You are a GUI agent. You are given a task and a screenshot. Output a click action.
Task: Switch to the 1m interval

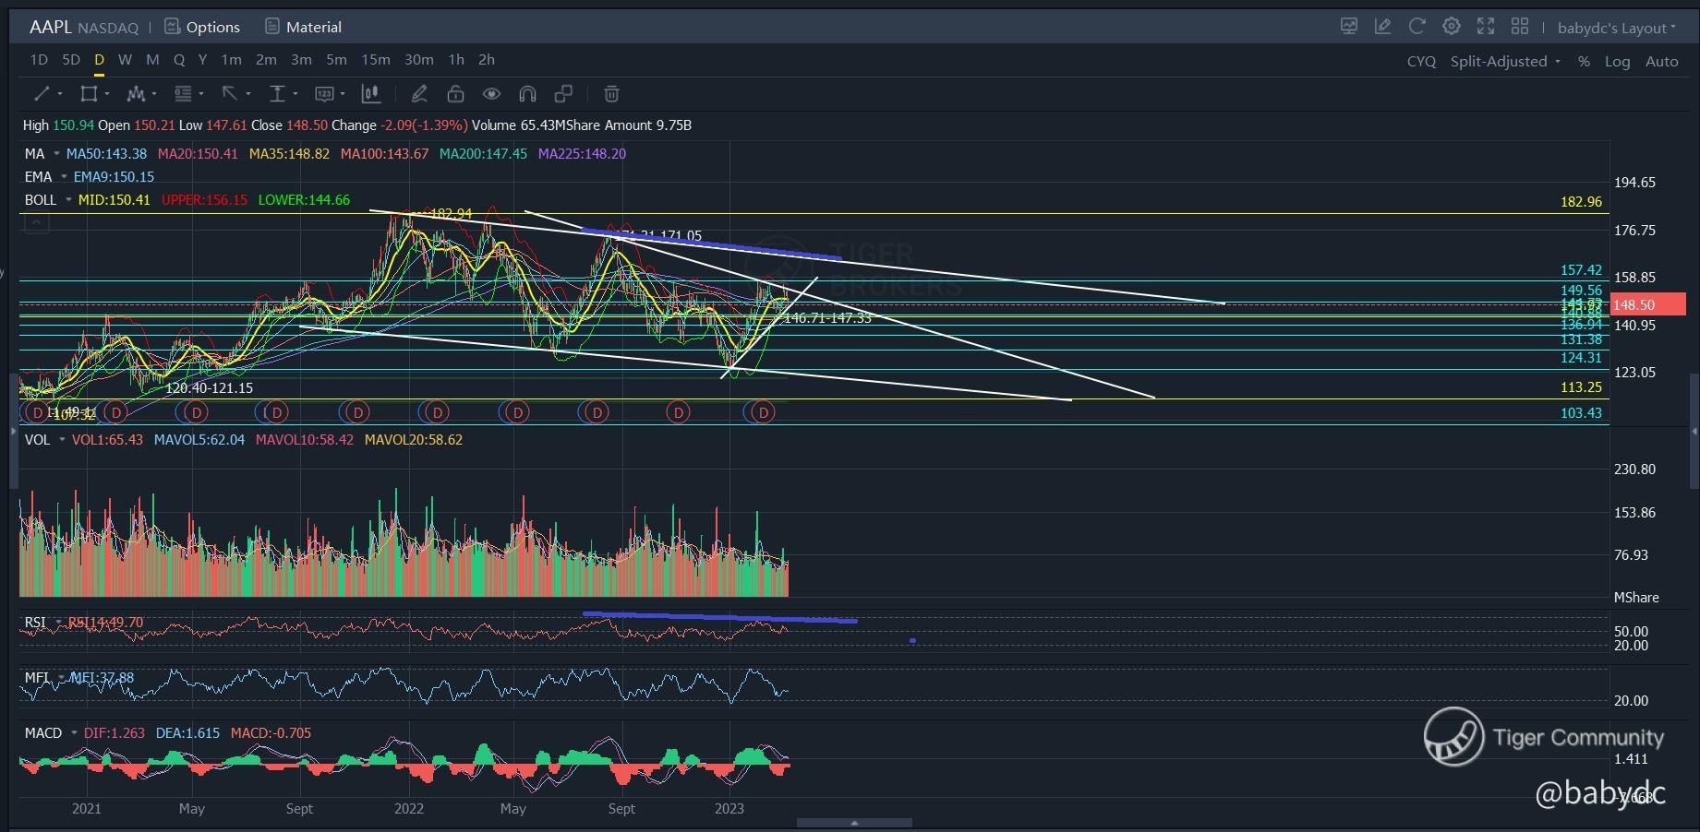pyautogui.click(x=231, y=60)
